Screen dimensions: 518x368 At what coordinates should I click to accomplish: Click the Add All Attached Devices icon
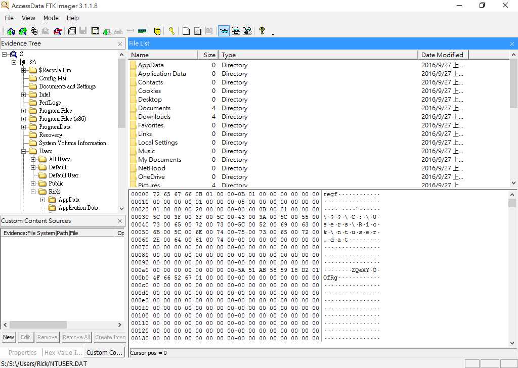point(23,31)
